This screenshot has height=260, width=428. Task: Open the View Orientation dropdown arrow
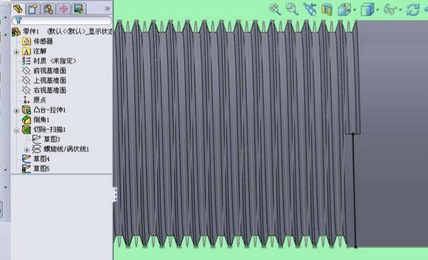354,10
